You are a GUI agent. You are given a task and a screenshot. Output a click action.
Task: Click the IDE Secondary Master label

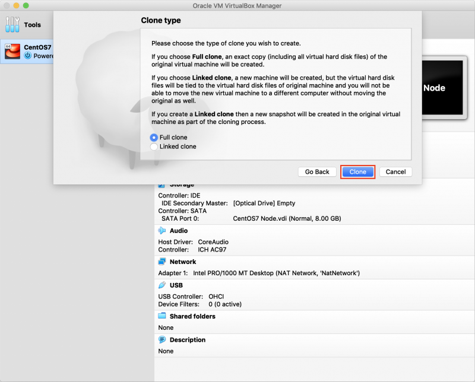point(195,203)
